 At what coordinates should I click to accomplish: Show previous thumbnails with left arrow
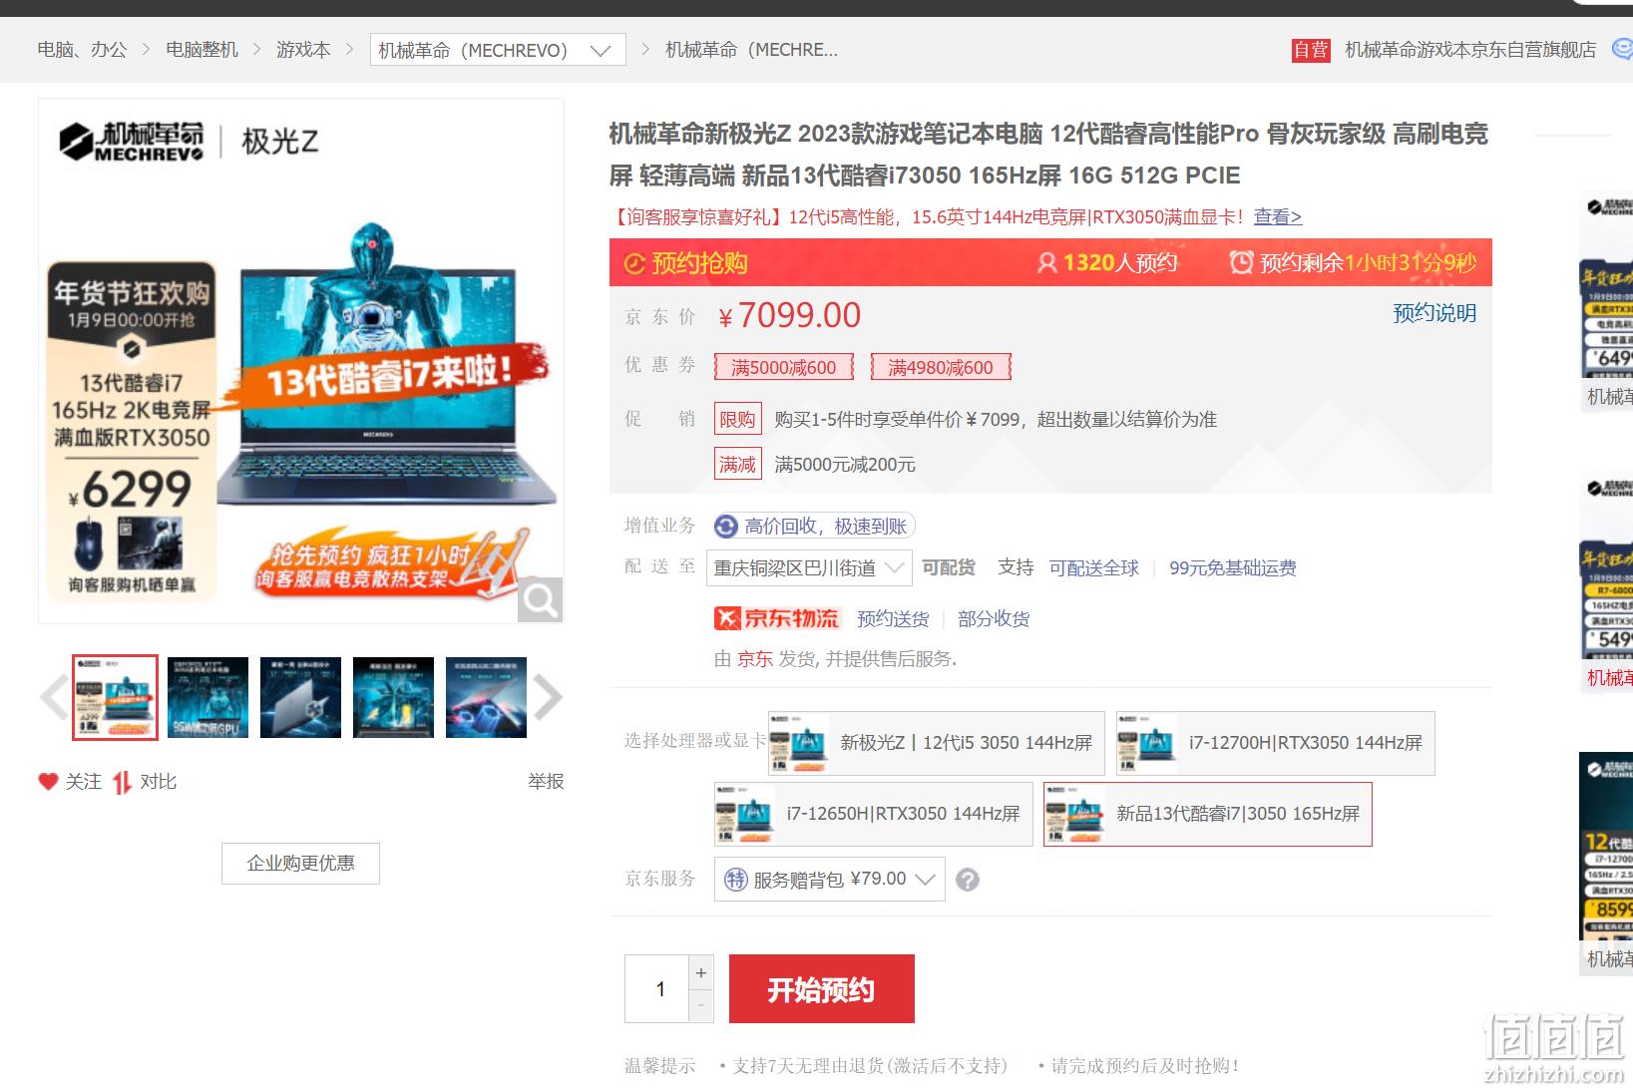click(x=54, y=697)
